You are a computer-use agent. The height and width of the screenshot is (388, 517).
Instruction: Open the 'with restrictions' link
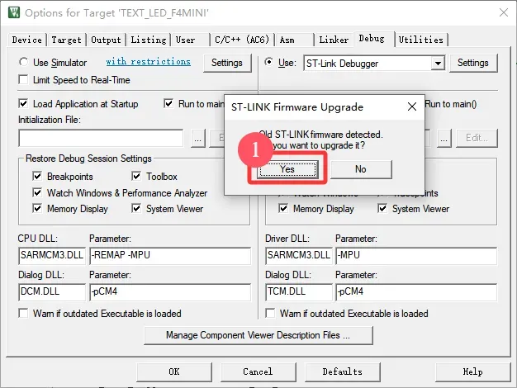pos(148,62)
